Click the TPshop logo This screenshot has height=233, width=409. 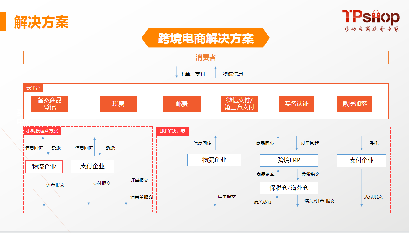371,20
